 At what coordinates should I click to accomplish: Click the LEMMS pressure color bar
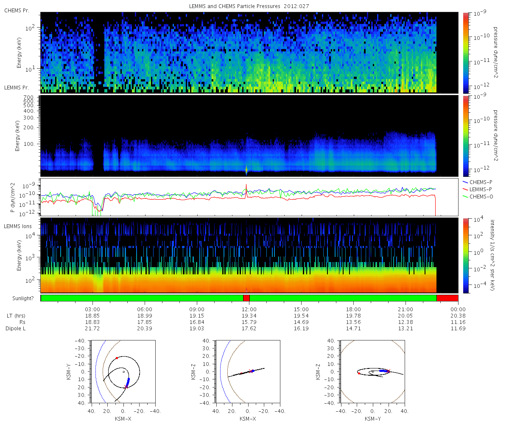[466, 136]
